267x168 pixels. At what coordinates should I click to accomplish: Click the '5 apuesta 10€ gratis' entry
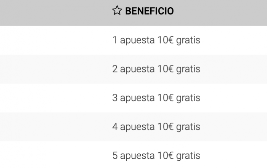coord(133,155)
